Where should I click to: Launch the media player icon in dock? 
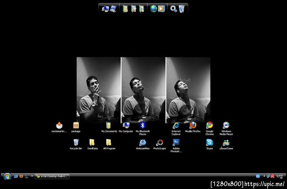[x=161, y=9]
